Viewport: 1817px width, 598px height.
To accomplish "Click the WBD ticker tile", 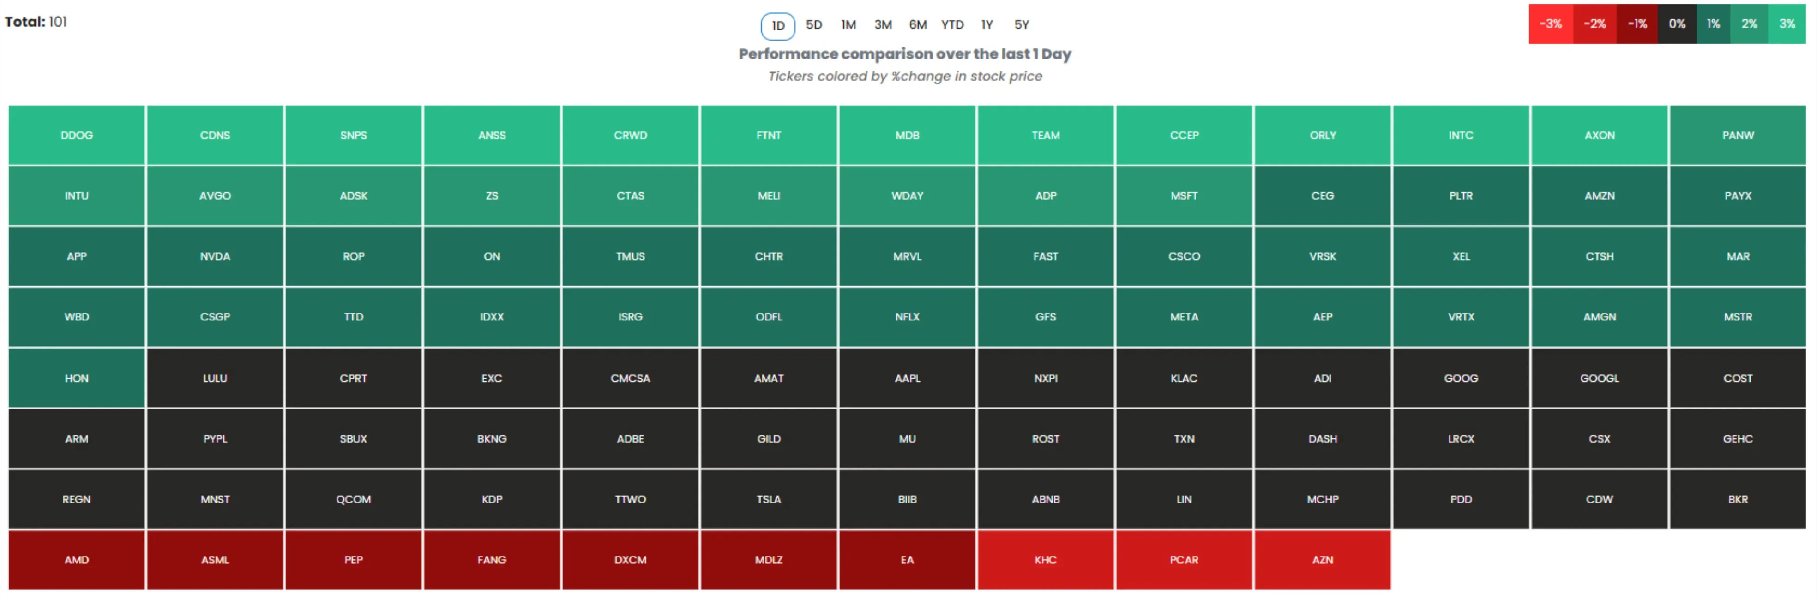I will [x=77, y=317].
